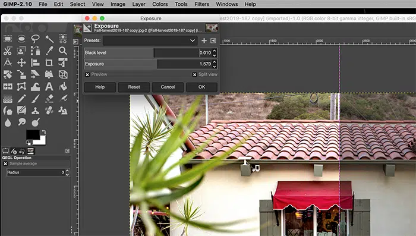Activate the Zoom magnifier tool

point(63,51)
